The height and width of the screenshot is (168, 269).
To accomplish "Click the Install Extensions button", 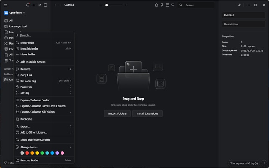I will (148, 113).
